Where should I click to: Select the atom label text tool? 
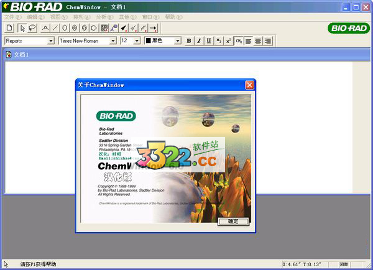click(x=114, y=28)
